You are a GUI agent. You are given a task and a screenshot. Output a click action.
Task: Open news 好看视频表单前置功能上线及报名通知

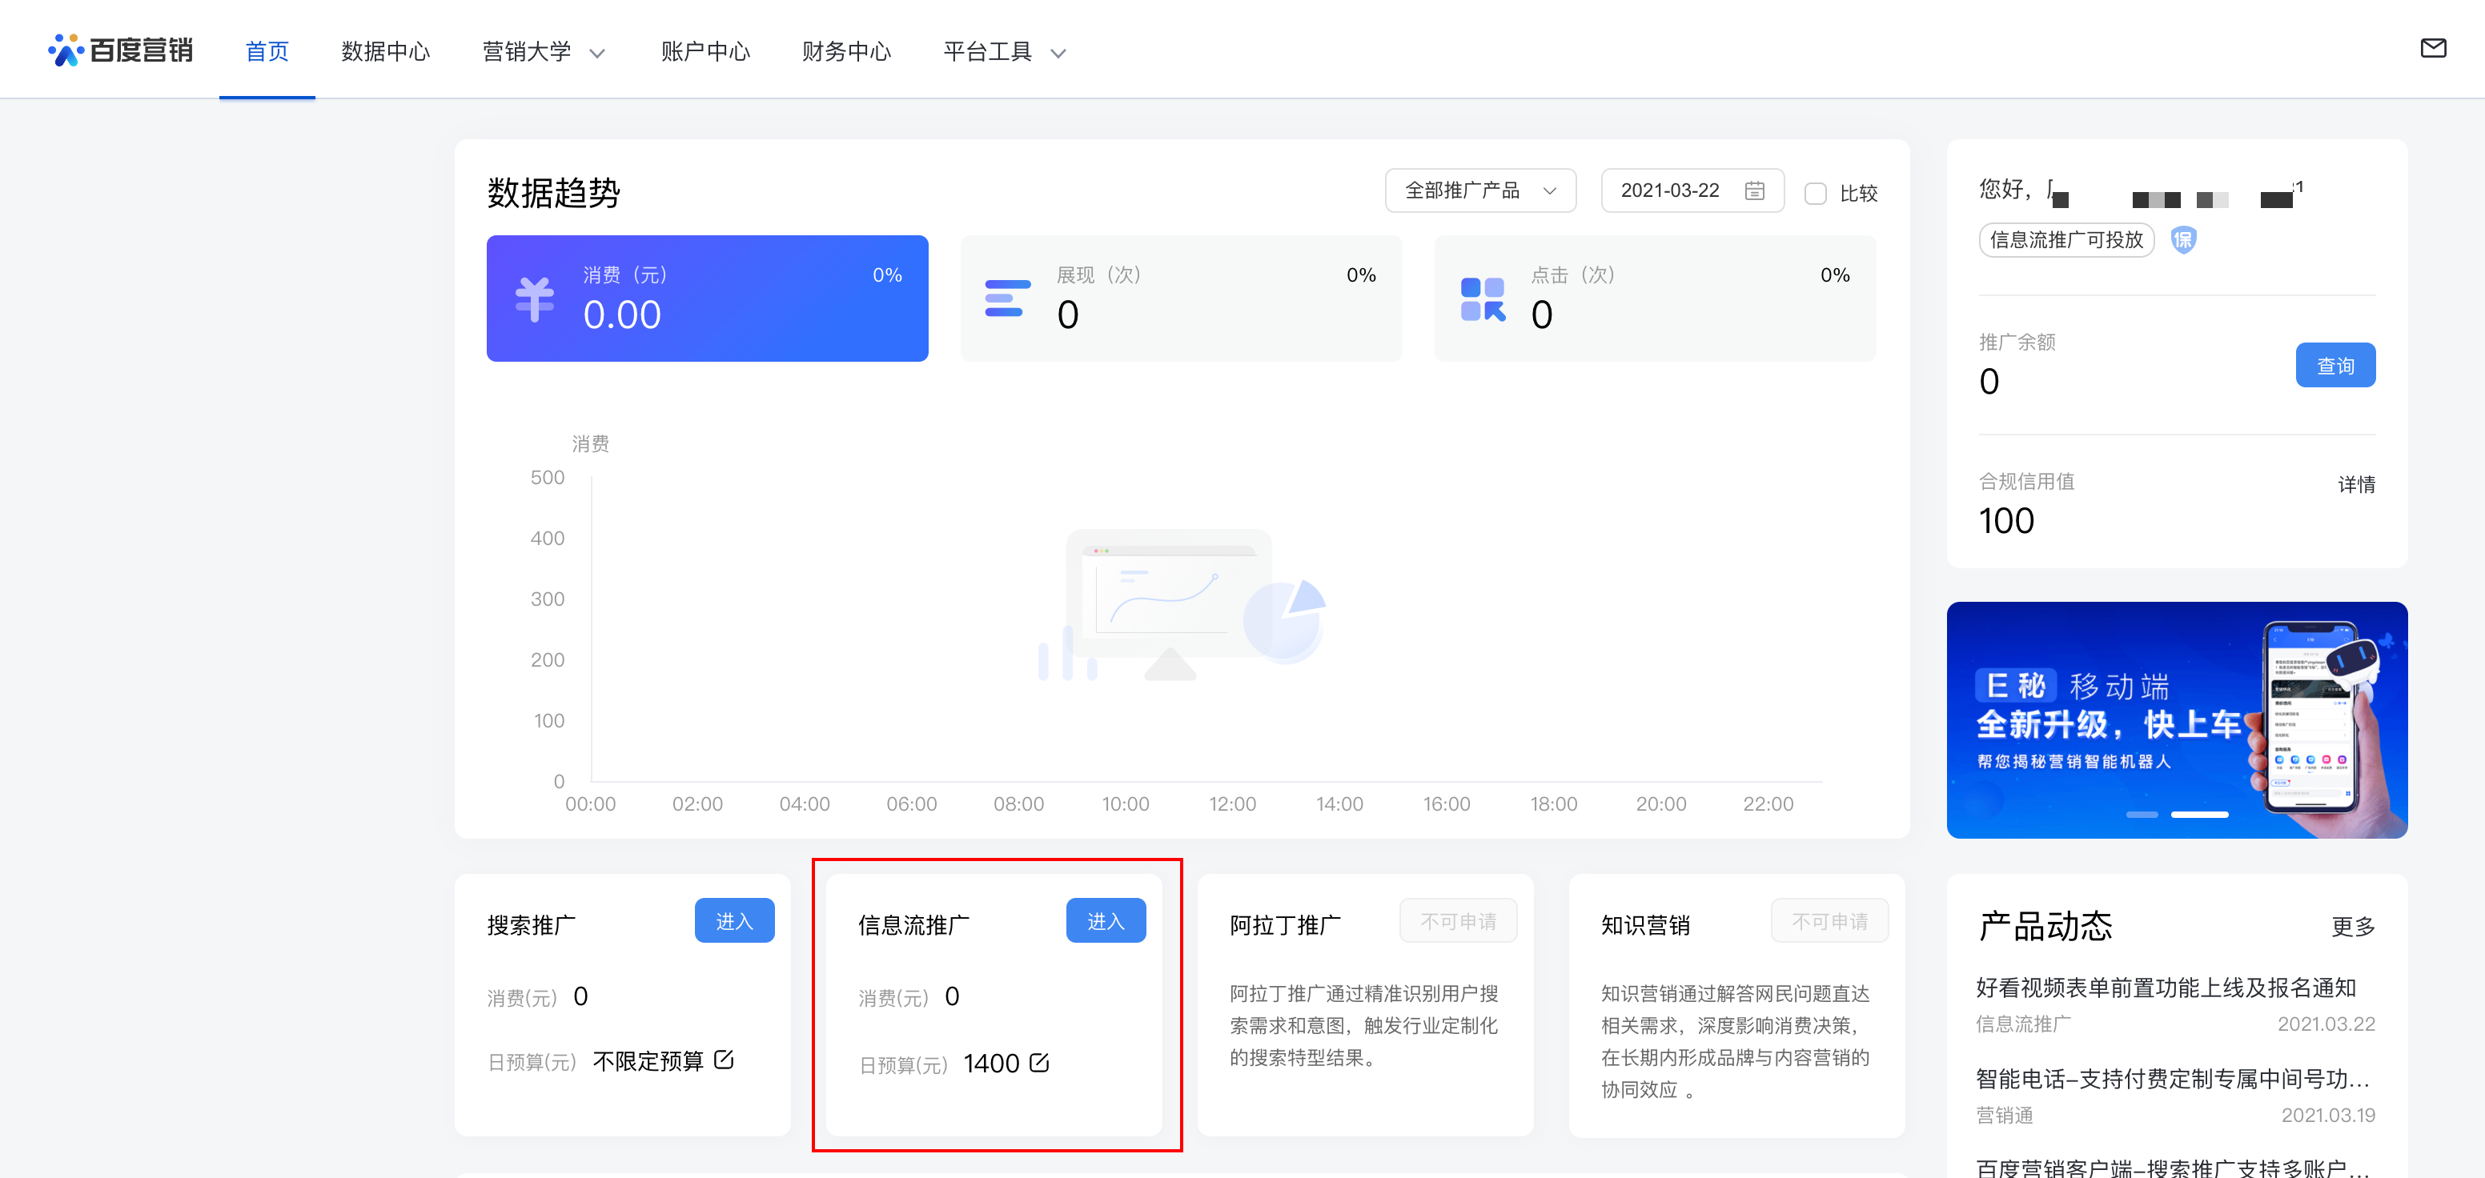pos(2166,987)
